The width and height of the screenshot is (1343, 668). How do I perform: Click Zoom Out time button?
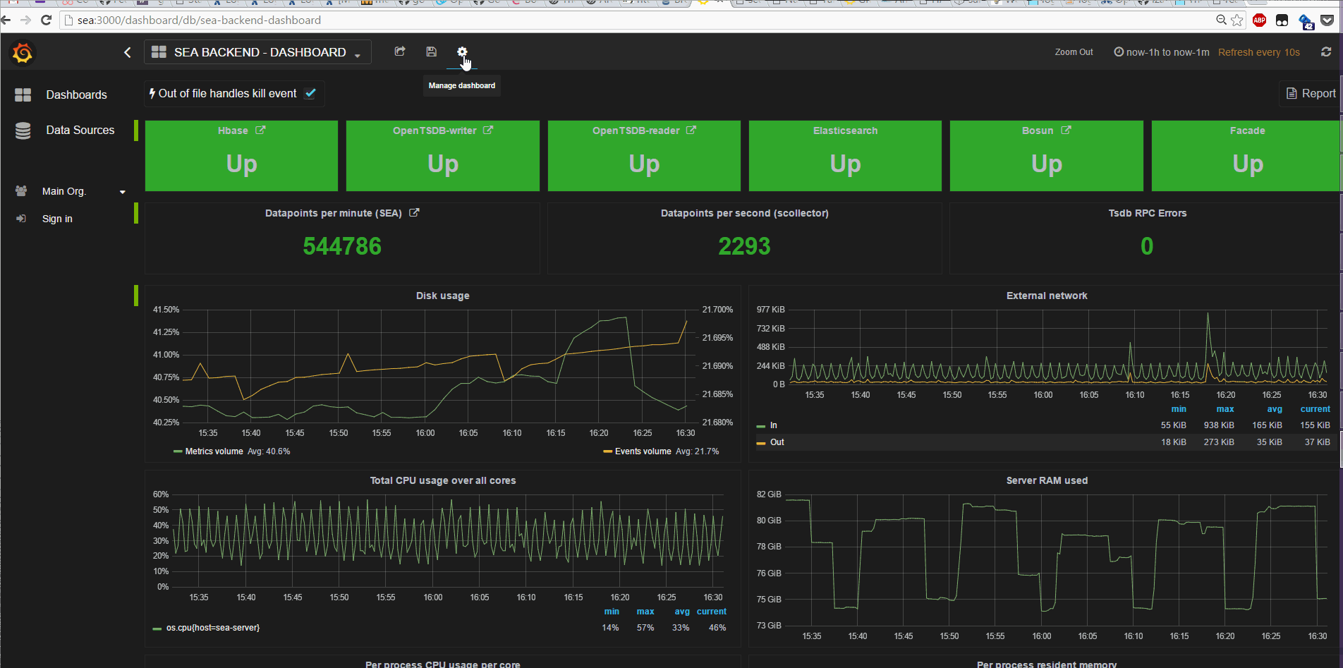click(x=1074, y=52)
